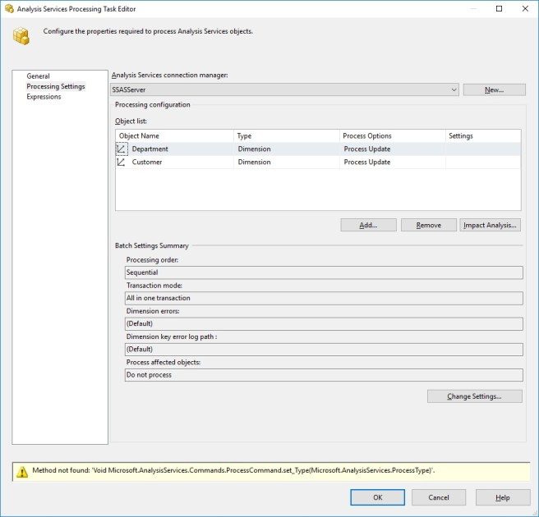Select General in the left pane
This screenshot has width=539, height=517.
[38, 76]
